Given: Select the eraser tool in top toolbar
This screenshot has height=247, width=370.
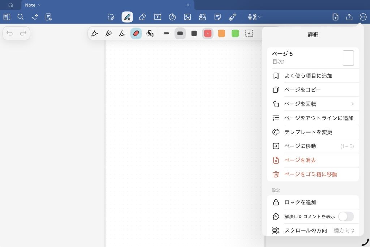Looking at the screenshot, I should [x=142, y=17].
